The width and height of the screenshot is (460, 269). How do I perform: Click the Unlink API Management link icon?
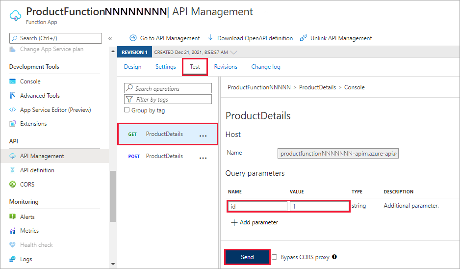304,38
